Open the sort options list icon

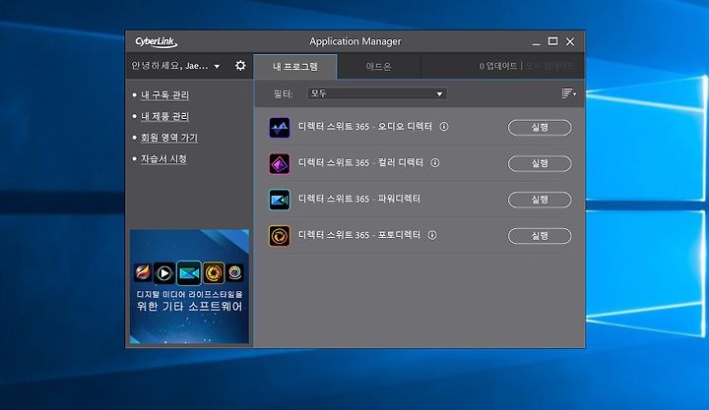point(568,93)
